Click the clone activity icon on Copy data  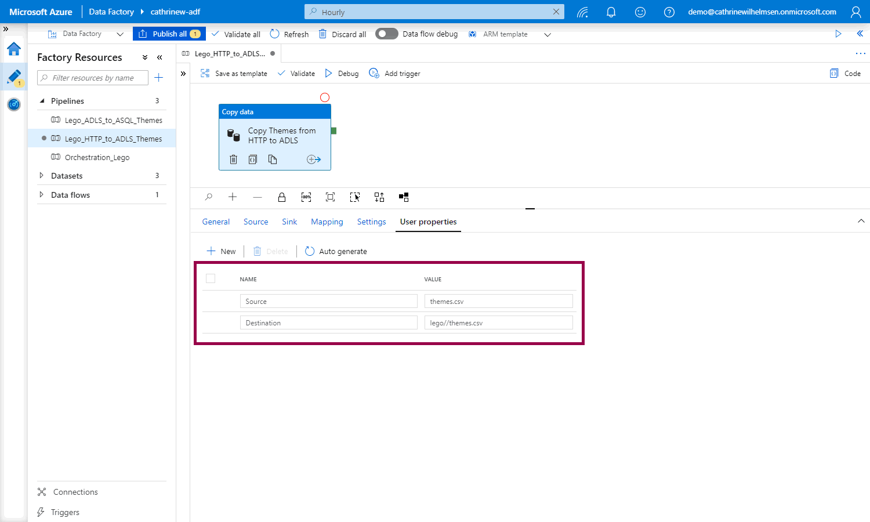pos(273,159)
